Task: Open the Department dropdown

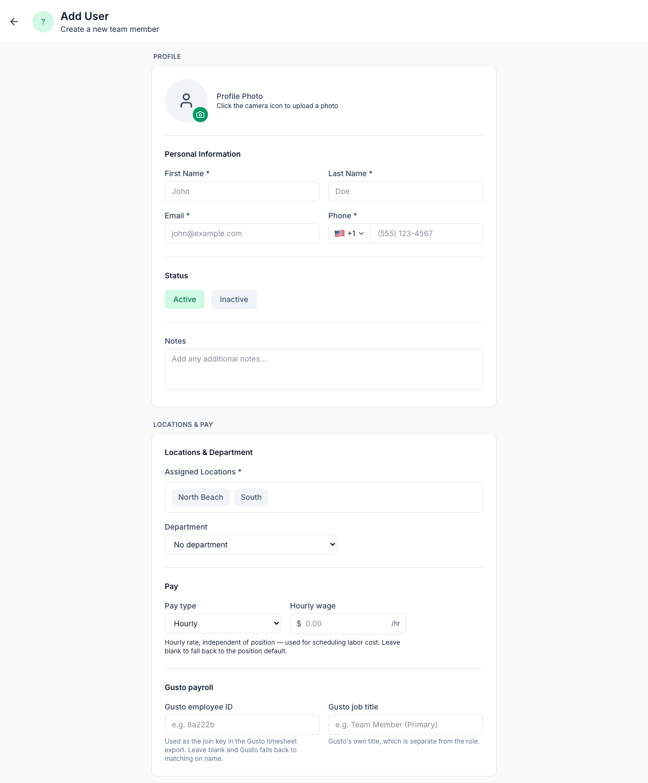Action: tap(251, 545)
